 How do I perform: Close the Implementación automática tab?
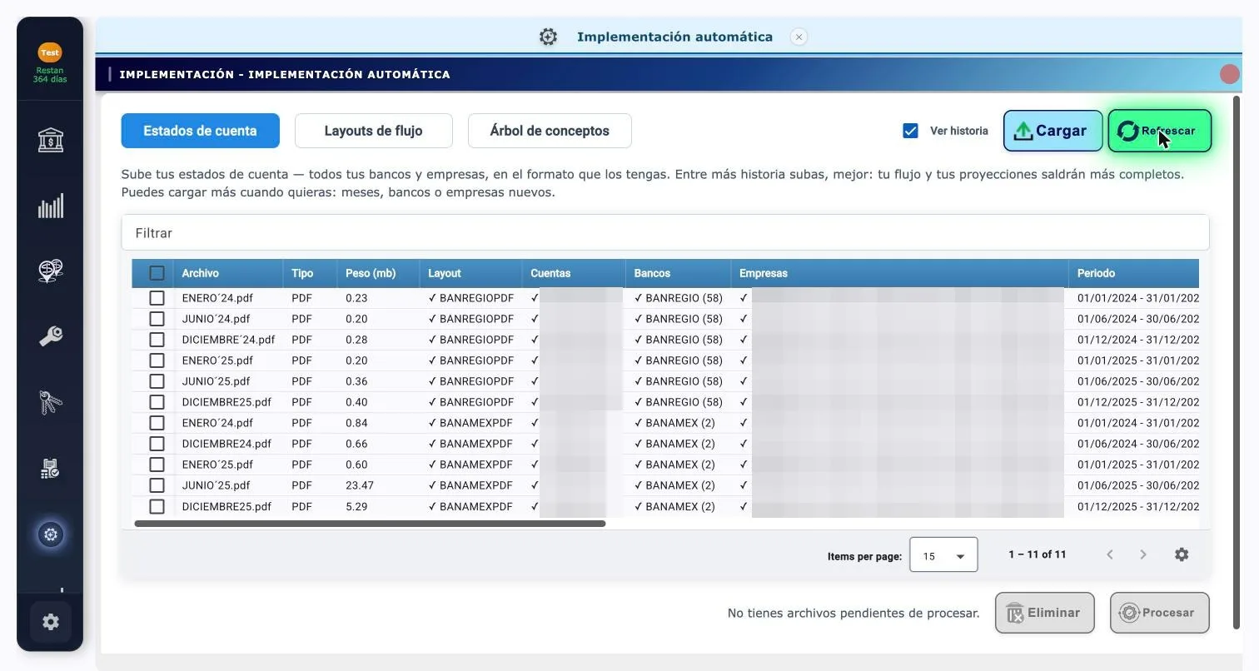799,37
